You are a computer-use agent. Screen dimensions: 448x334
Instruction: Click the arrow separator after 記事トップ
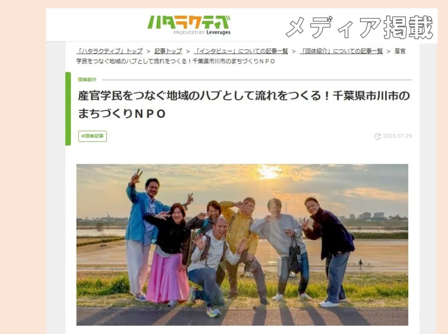point(188,52)
